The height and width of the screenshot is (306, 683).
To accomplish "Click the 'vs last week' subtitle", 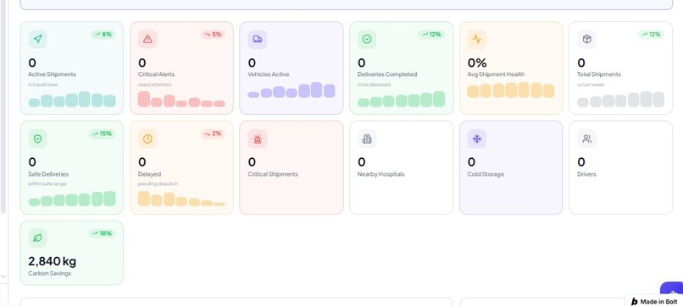I will (x=591, y=85).
